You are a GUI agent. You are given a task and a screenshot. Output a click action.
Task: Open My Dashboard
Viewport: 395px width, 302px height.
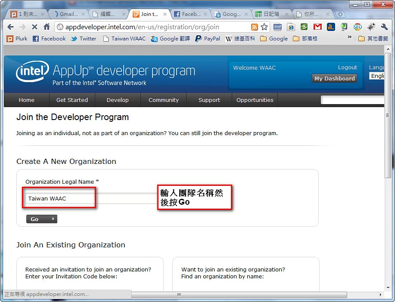pyautogui.click(x=335, y=79)
